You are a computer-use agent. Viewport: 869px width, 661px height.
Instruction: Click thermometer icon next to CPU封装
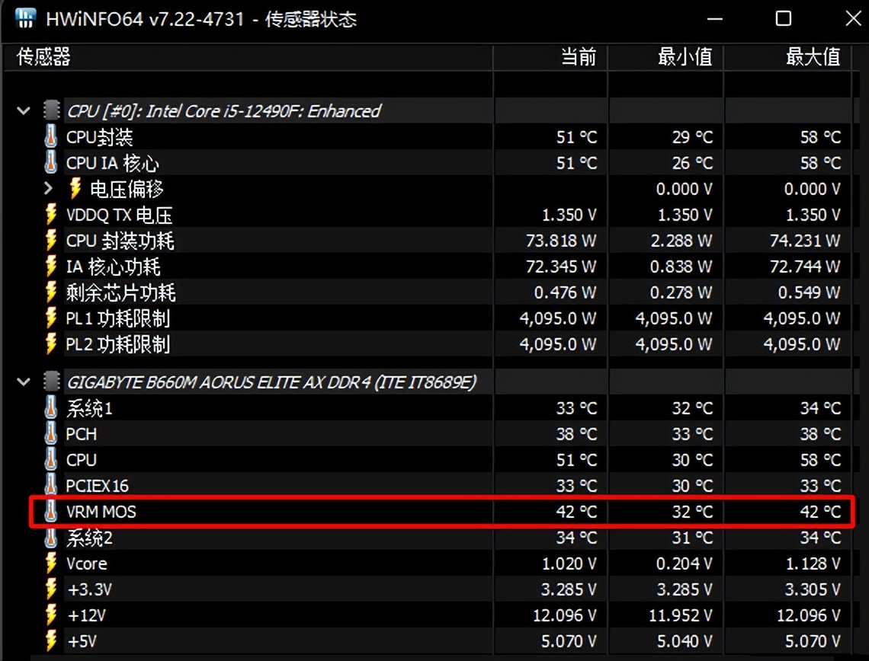point(51,136)
